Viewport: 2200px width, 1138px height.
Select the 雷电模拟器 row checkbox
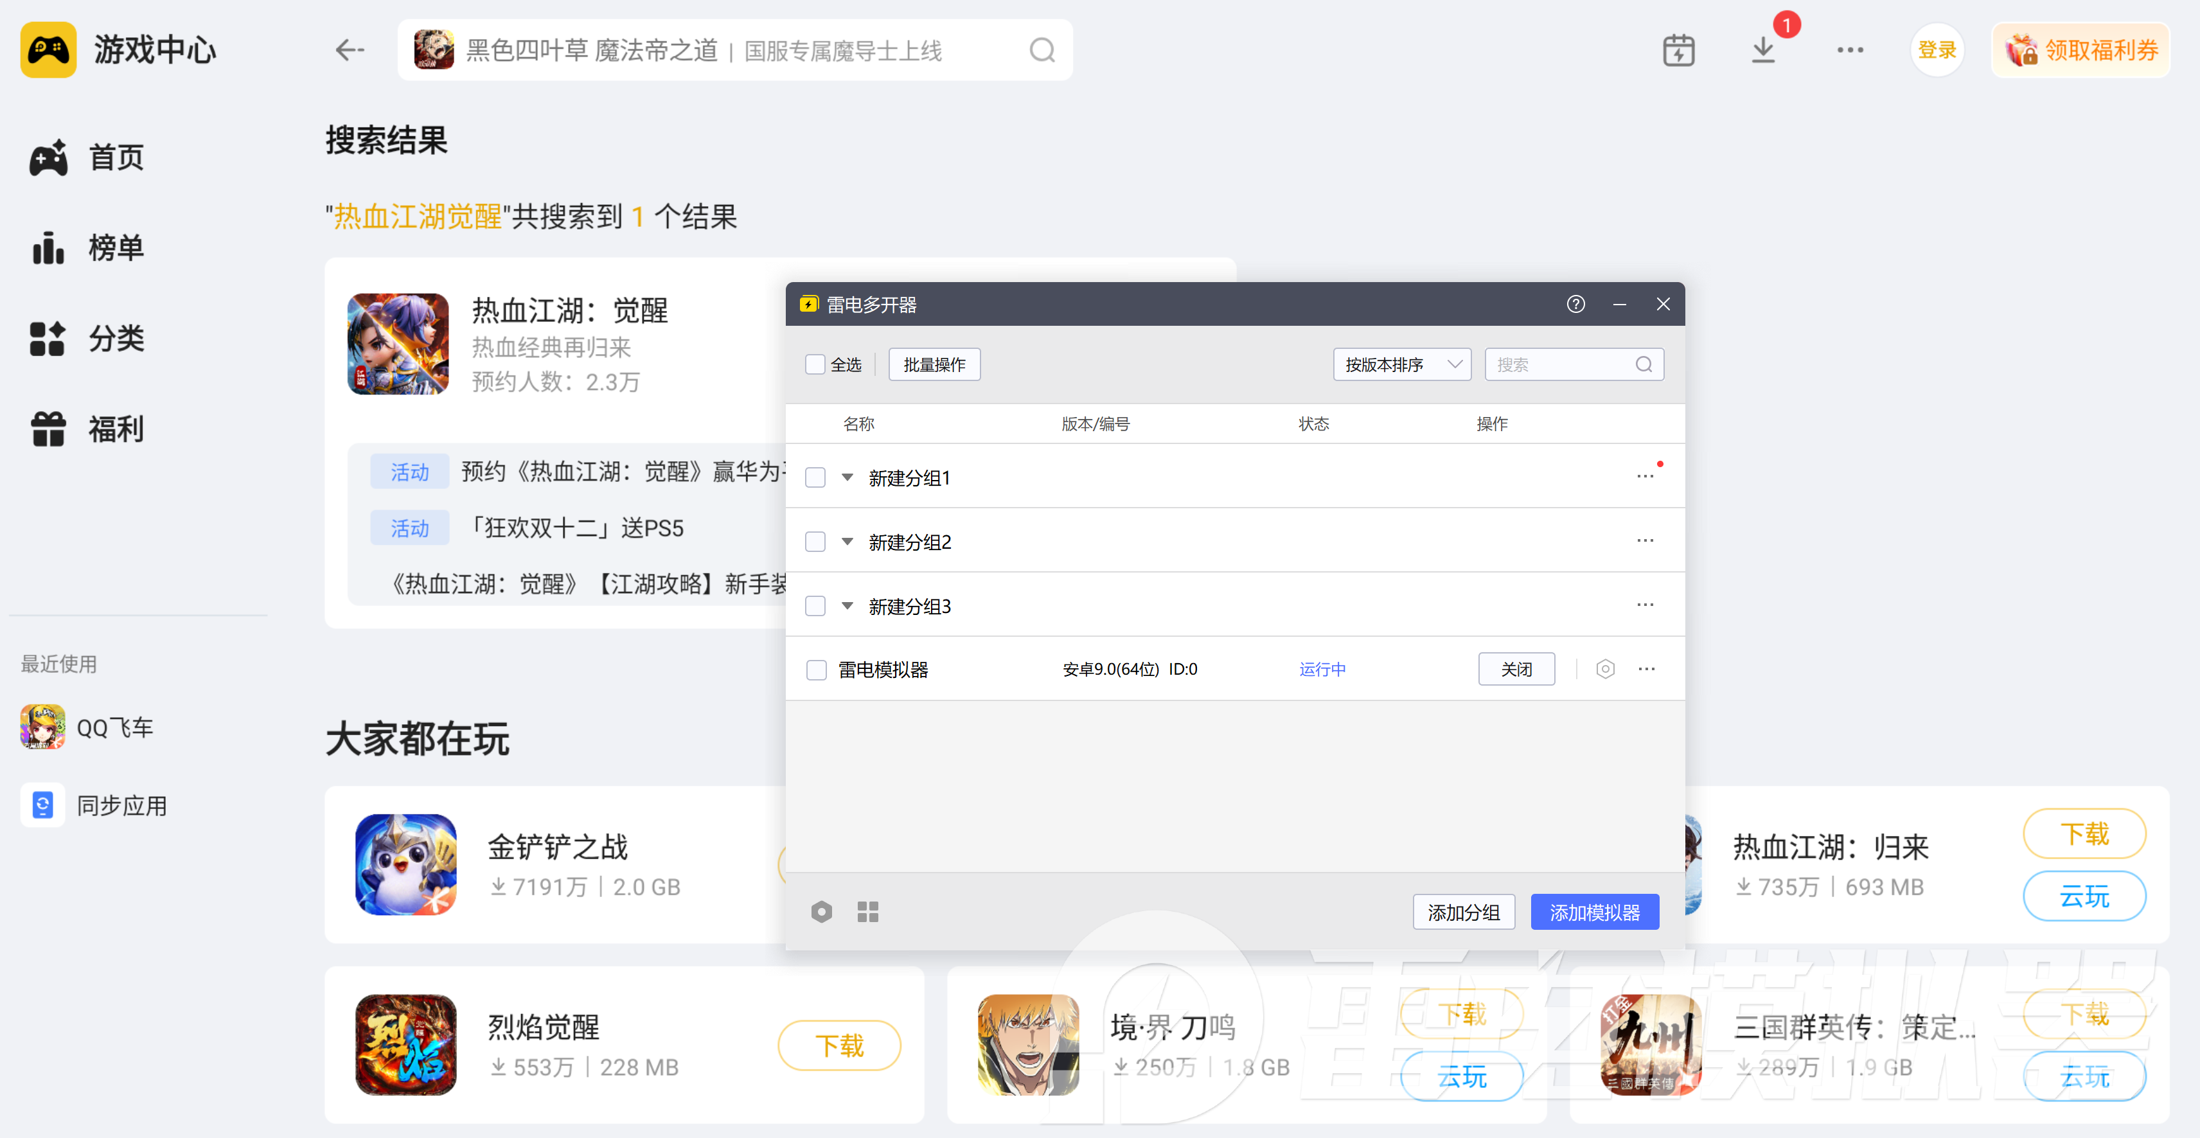coord(817,670)
